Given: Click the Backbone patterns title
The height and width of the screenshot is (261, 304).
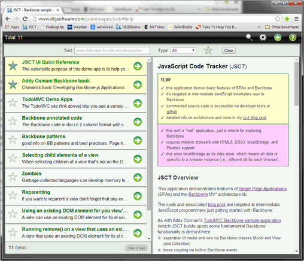Looking at the screenshot, I should pyautogui.click(x=44, y=136).
